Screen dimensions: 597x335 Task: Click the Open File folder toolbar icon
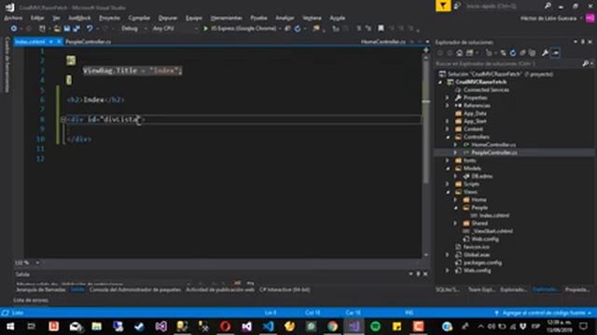coord(57,29)
